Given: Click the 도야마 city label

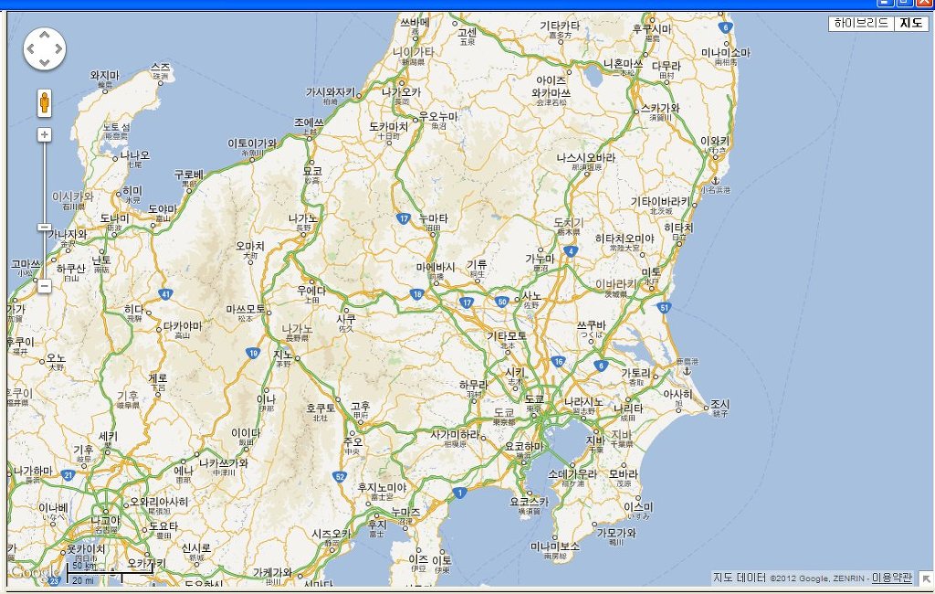Looking at the screenshot, I should coord(163,209).
